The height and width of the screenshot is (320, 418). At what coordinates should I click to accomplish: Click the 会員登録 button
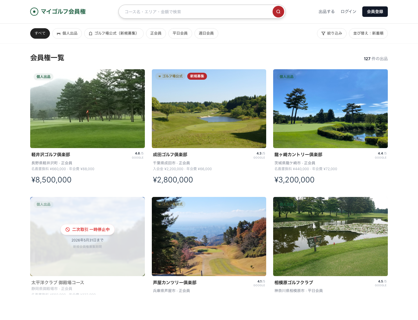(375, 12)
